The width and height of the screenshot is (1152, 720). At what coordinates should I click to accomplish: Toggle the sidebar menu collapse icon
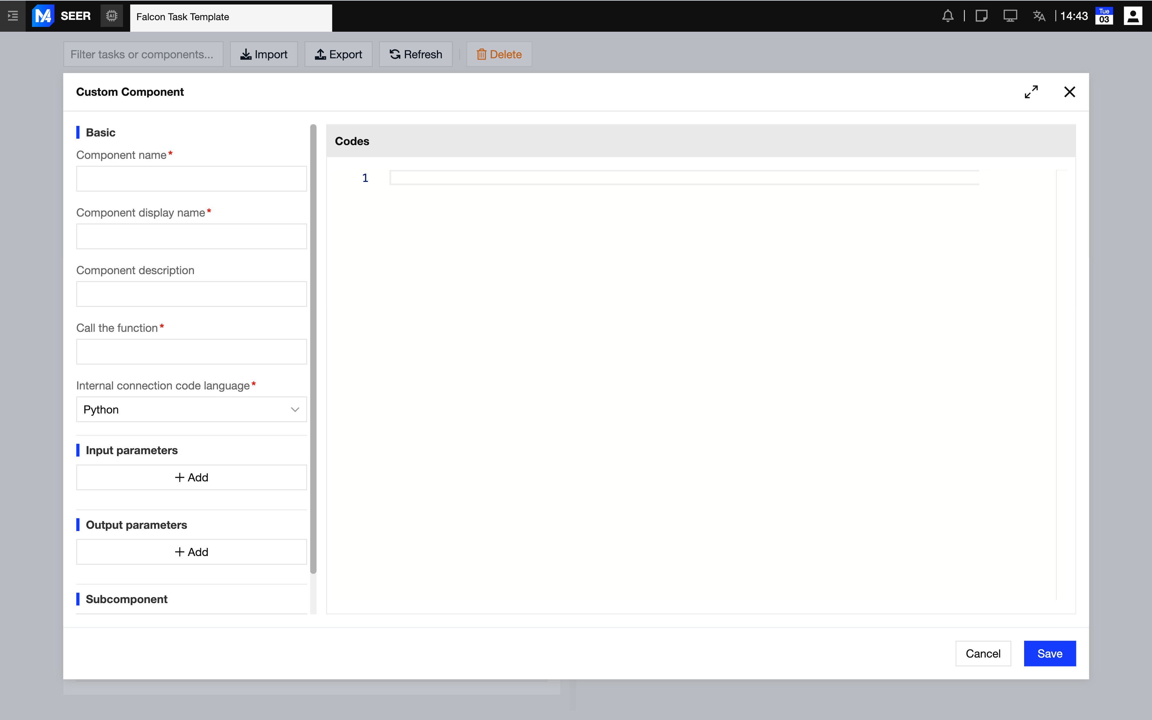(13, 16)
